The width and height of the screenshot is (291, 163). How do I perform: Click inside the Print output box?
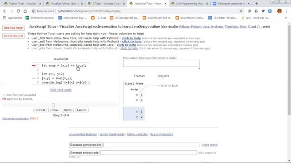tap(161, 63)
